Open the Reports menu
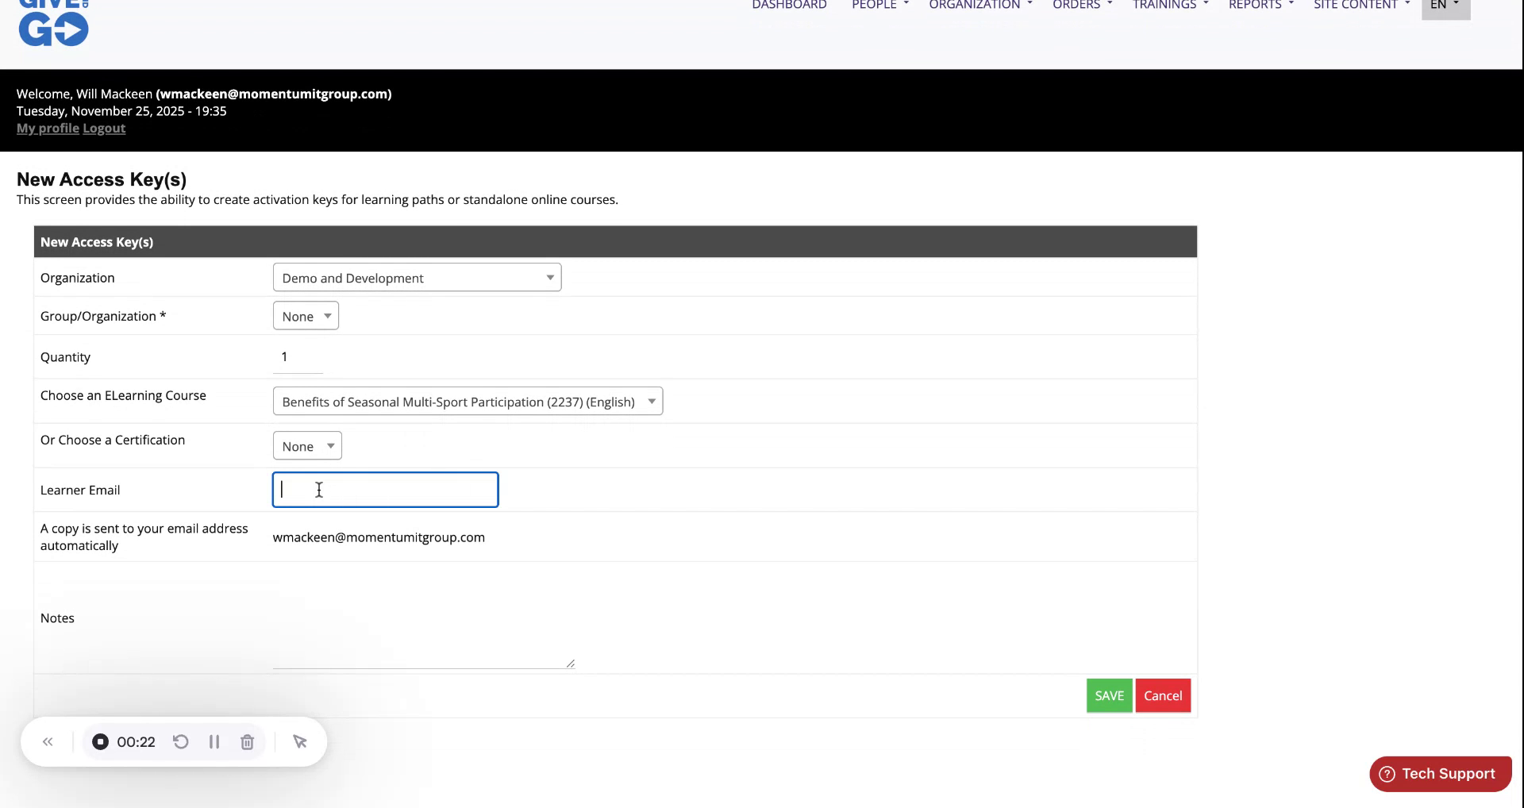 tap(1258, 5)
